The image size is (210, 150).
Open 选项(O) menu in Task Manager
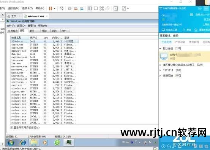21,26
